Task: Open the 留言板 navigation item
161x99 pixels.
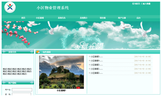Action: tap(103, 18)
